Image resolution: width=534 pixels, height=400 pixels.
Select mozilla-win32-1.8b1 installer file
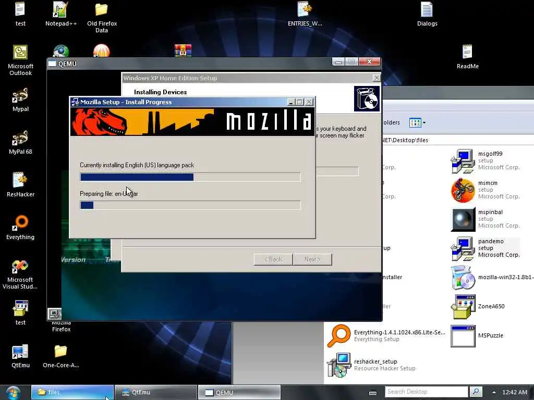[492, 277]
